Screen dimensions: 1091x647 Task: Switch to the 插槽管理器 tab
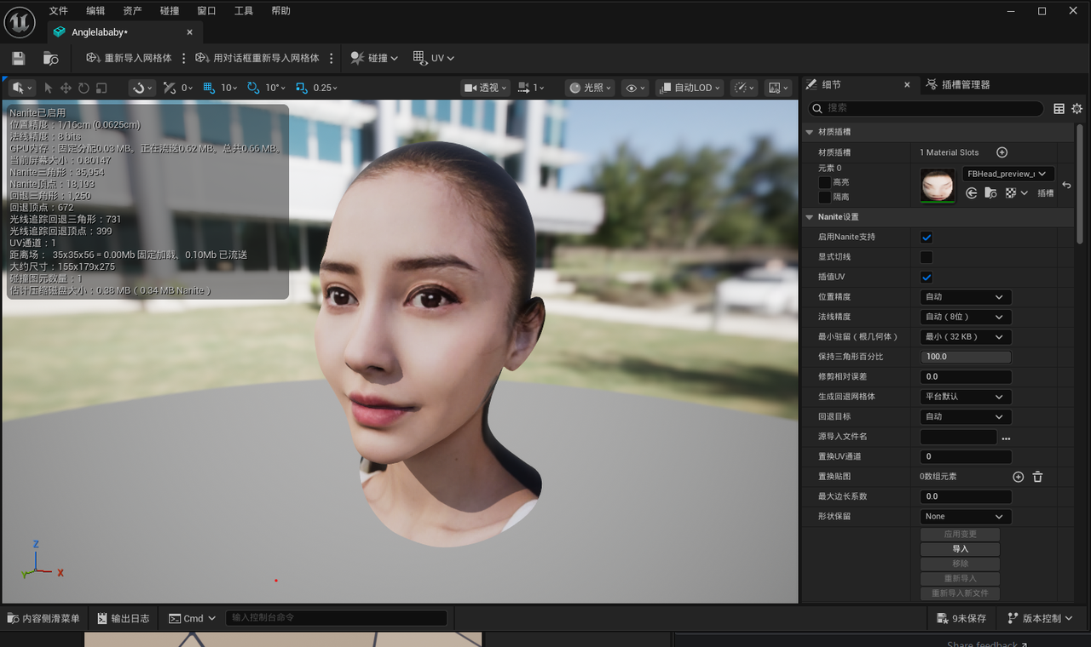957,84
